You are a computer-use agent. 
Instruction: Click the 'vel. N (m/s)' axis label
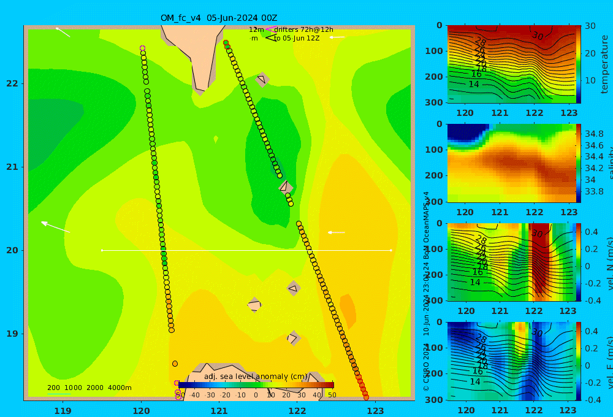(x=610, y=263)
